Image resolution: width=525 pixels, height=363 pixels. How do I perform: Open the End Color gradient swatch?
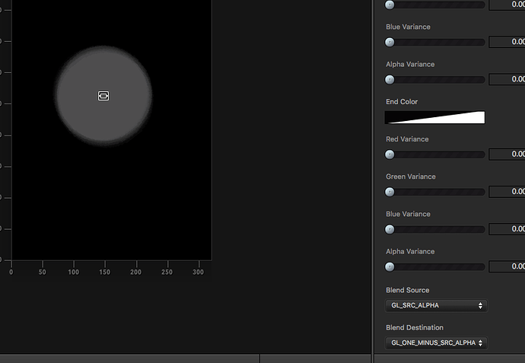click(x=434, y=117)
